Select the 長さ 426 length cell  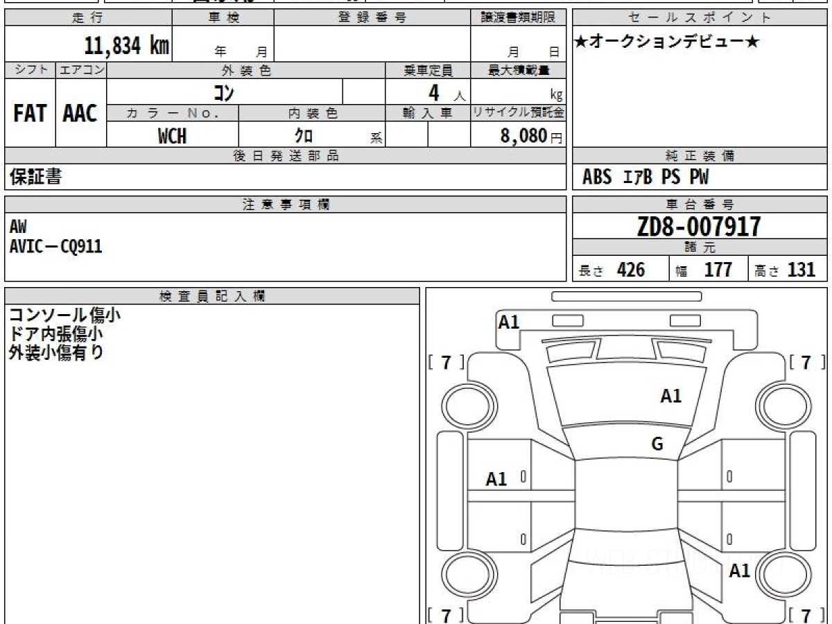coord(621,270)
